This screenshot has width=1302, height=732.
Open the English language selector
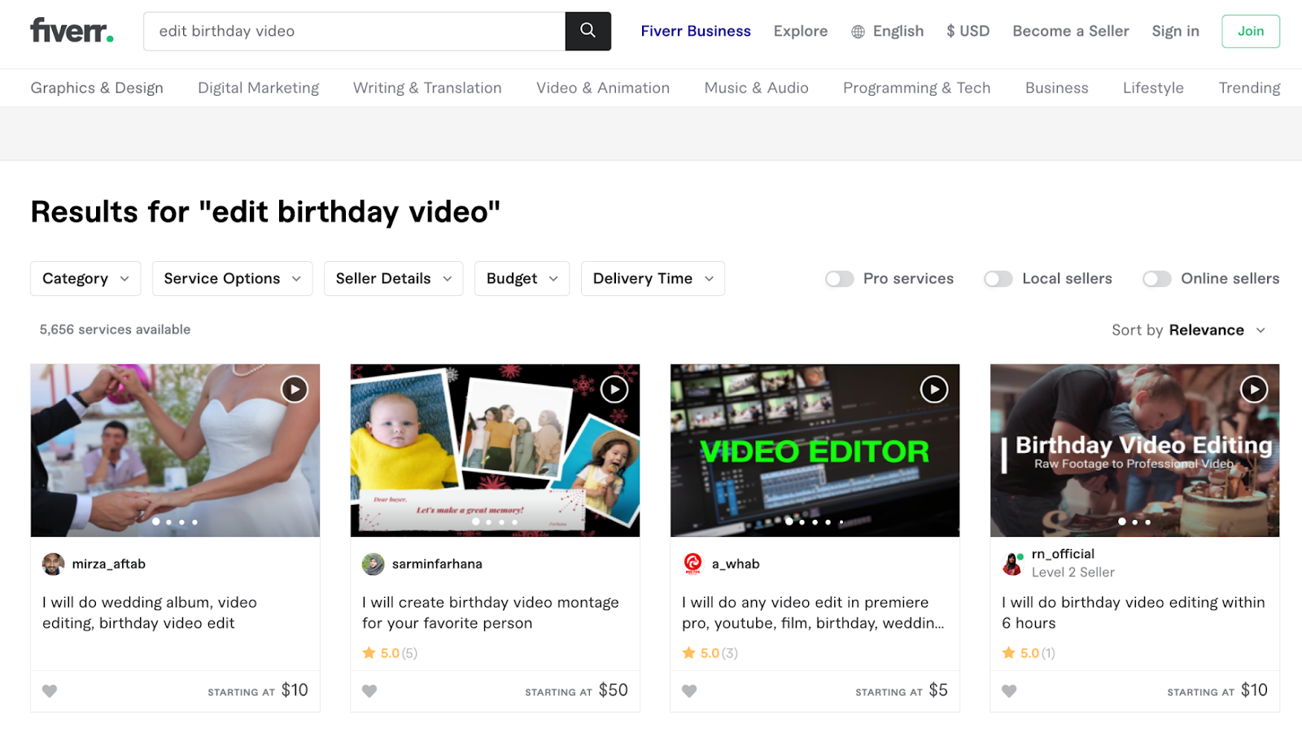point(888,31)
